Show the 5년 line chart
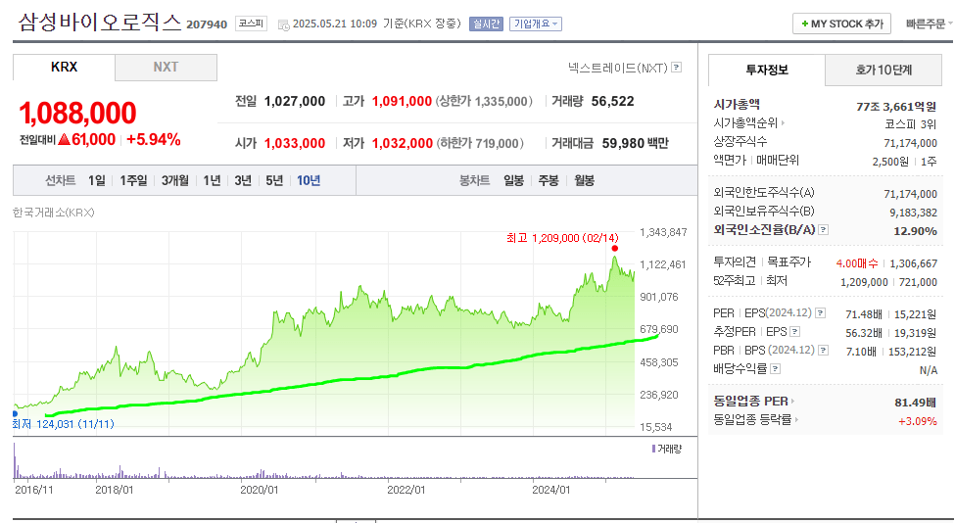Image resolution: width=955 pixels, height=523 pixels. point(274,181)
